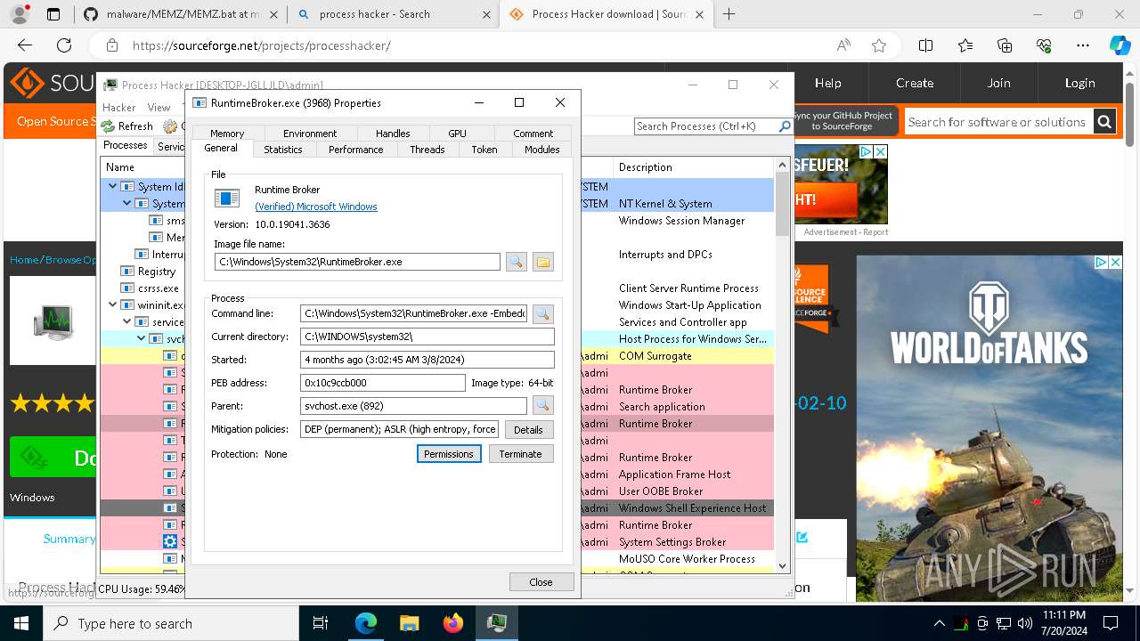Collapse System Idle Process tree node

pyautogui.click(x=113, y=186)
